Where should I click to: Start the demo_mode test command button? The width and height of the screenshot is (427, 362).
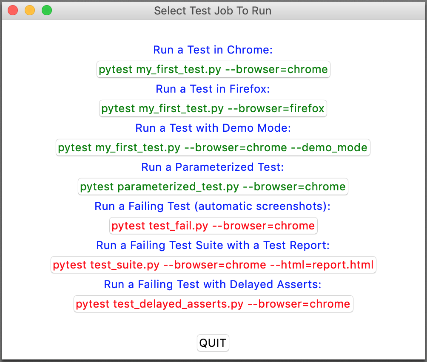point(213,147)
